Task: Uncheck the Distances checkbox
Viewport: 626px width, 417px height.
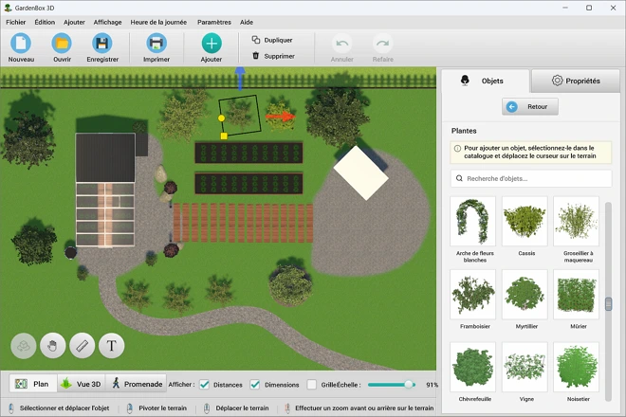Action: tap(204, 385)
